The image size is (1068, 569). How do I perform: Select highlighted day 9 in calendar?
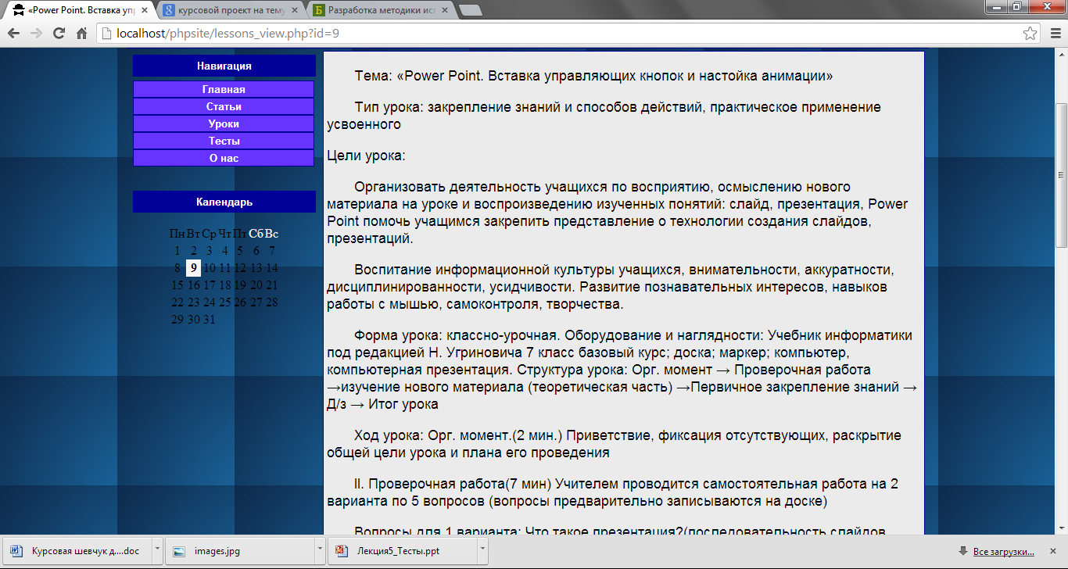193,268
